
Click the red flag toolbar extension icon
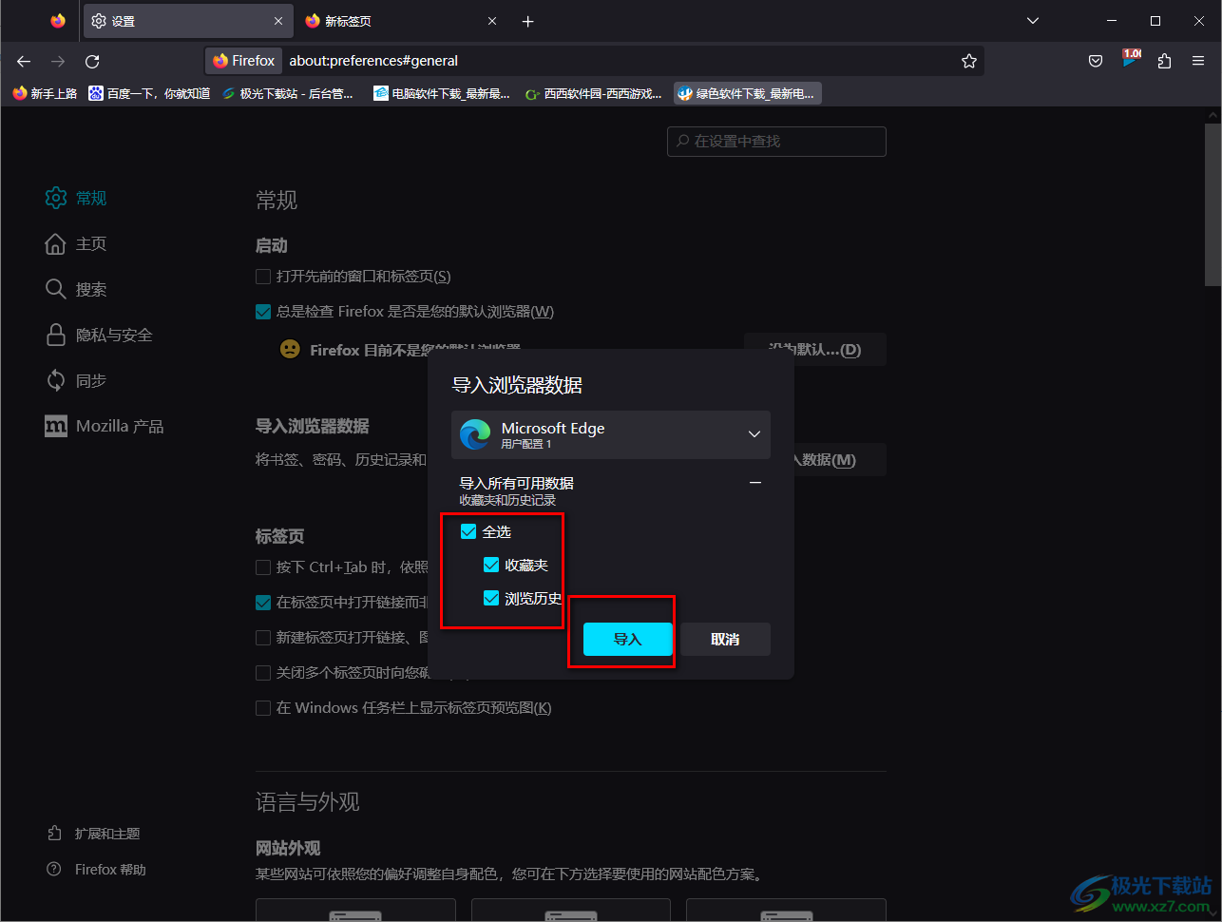click(x=1130, y=58)
